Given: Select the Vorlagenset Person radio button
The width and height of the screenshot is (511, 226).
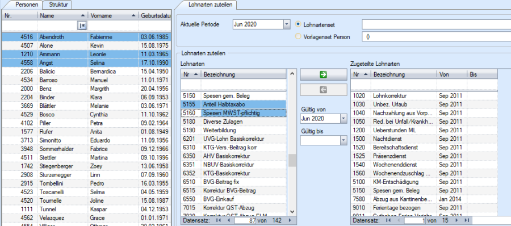Looking at the screenshot, I should coord(298,37).
